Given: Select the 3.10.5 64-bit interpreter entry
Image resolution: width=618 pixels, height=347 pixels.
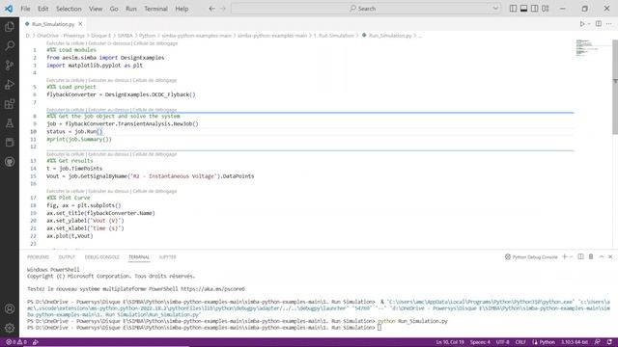Looking at the screenshot, I should (575, 342).
